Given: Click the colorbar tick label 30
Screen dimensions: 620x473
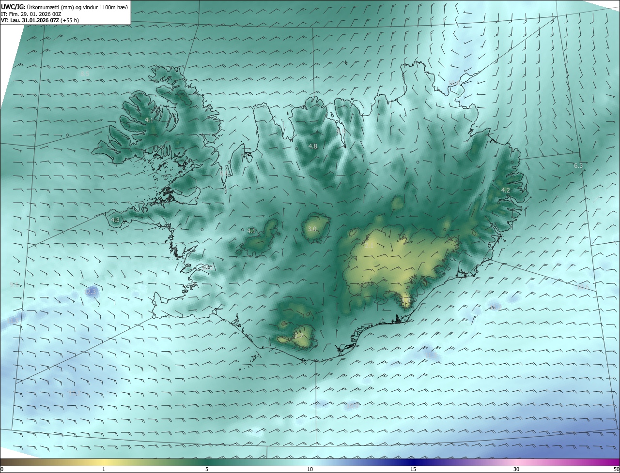Looking at the screenshot, I should pyautogui.click(x=516, y=469).
